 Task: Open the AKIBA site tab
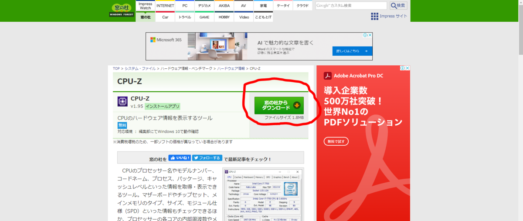click(224, 6)
